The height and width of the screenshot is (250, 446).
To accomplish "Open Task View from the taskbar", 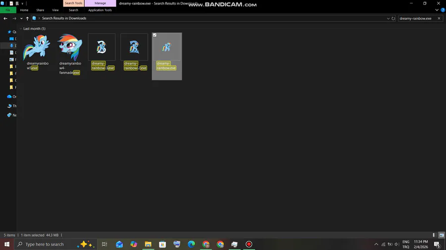I will (105, 244).
